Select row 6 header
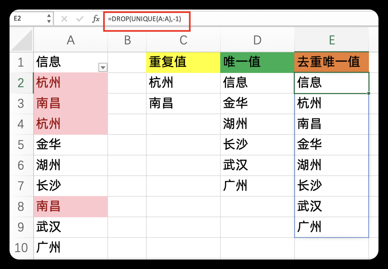Screen dimensions: 388x269 (x=22, y=165)
